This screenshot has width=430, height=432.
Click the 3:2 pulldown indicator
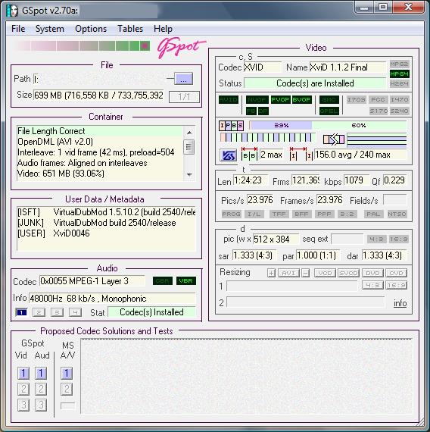coord(347,214)
